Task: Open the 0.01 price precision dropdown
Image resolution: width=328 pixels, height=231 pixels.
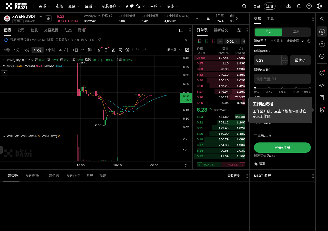Action: (232, 41)
